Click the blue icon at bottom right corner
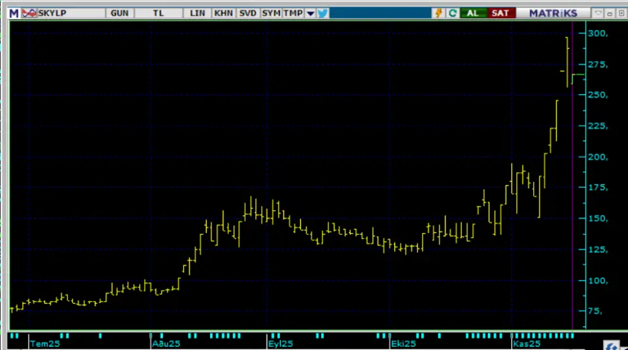The height and width of the screenshot is (350, 628). [x=612, y=345]
